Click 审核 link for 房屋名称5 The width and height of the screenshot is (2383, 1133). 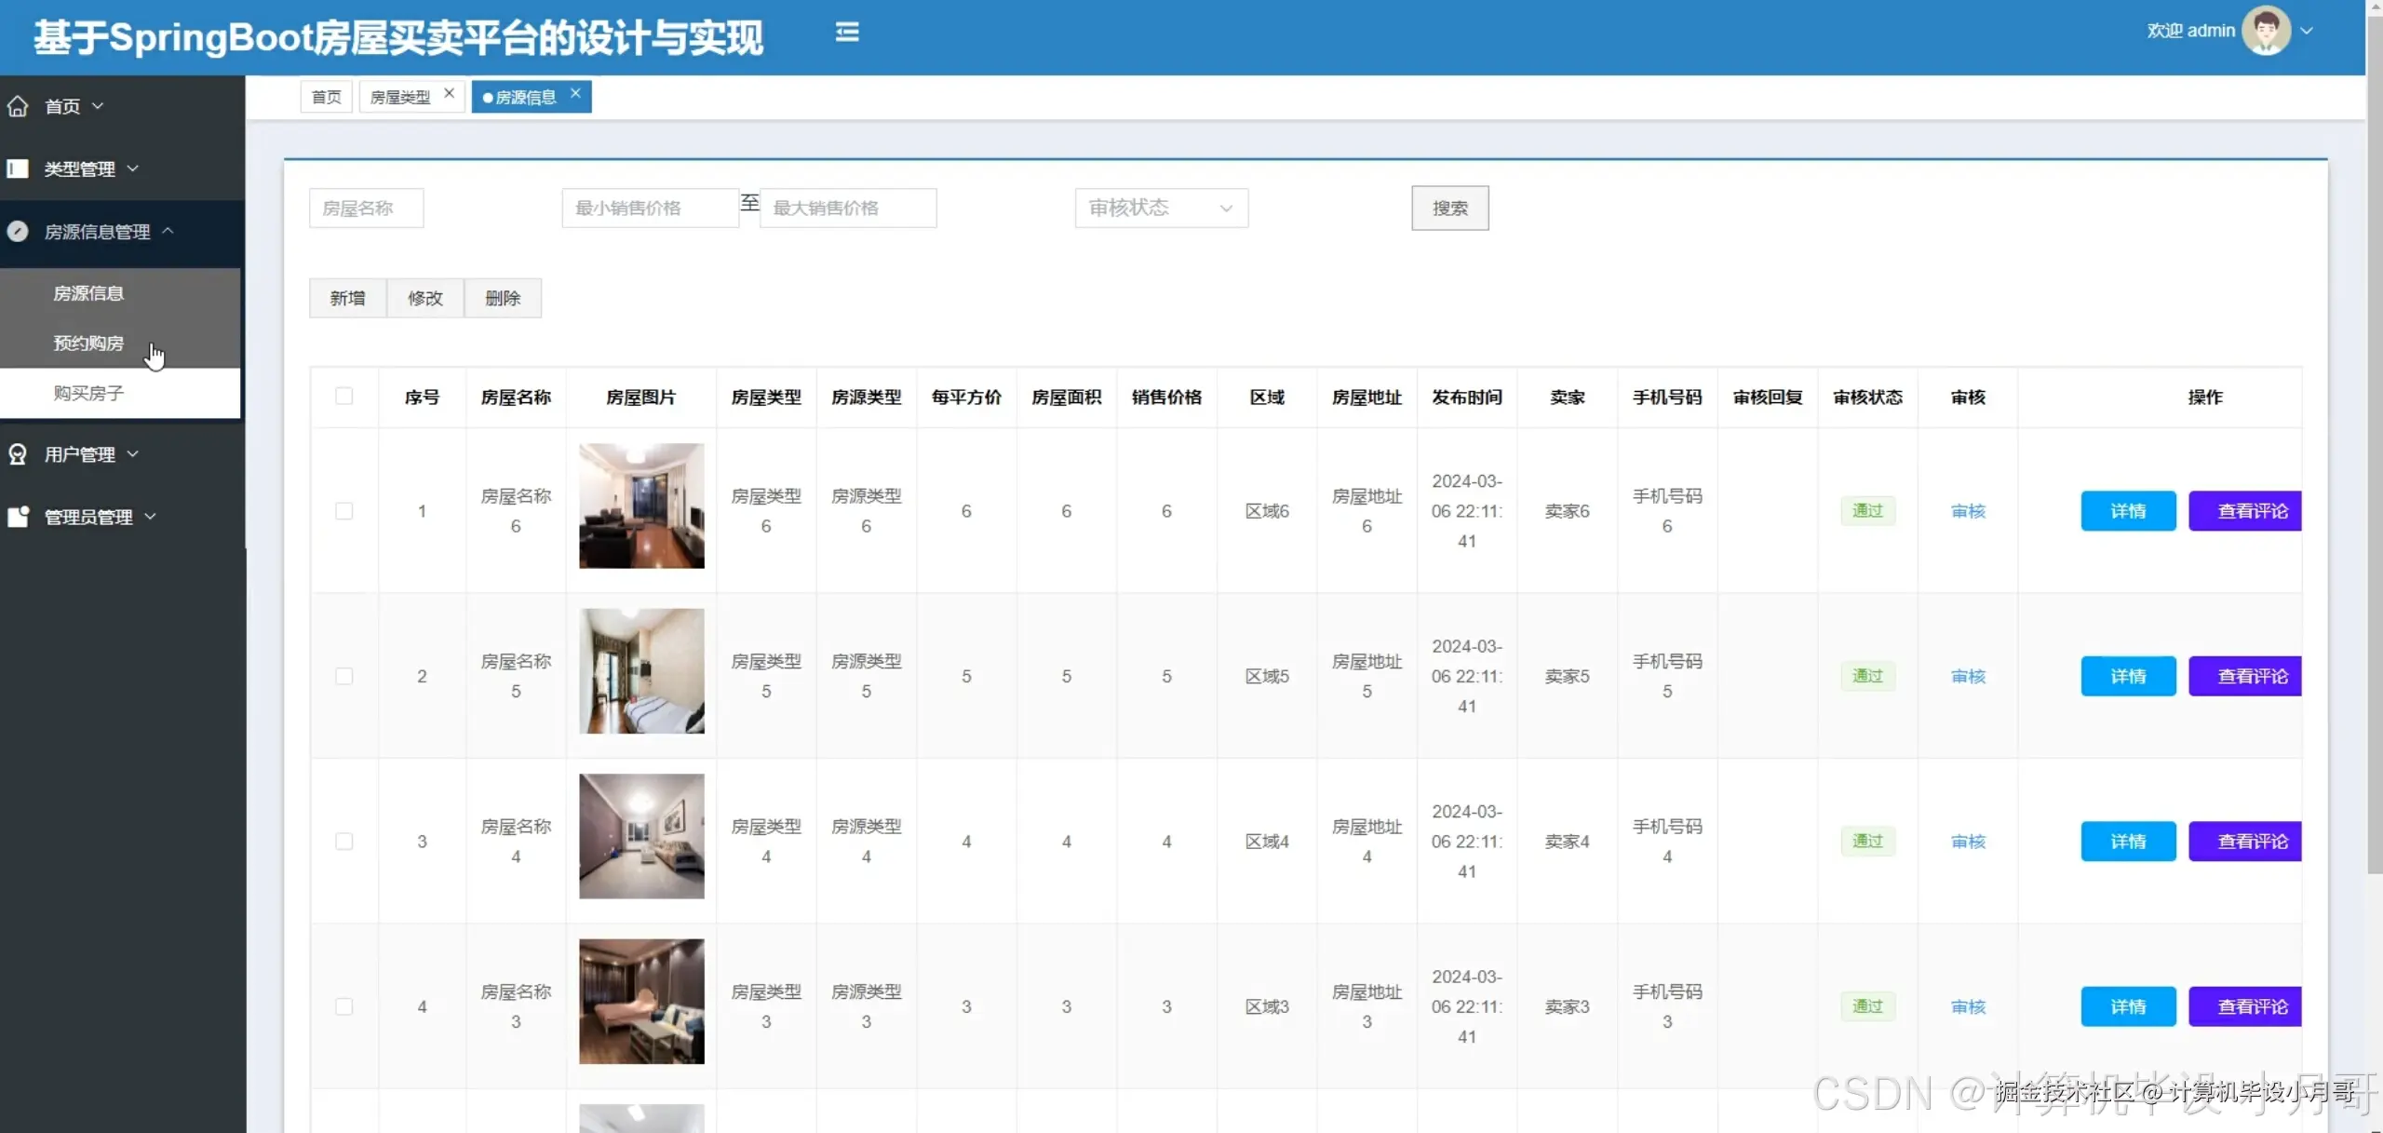click(1968, 676)
